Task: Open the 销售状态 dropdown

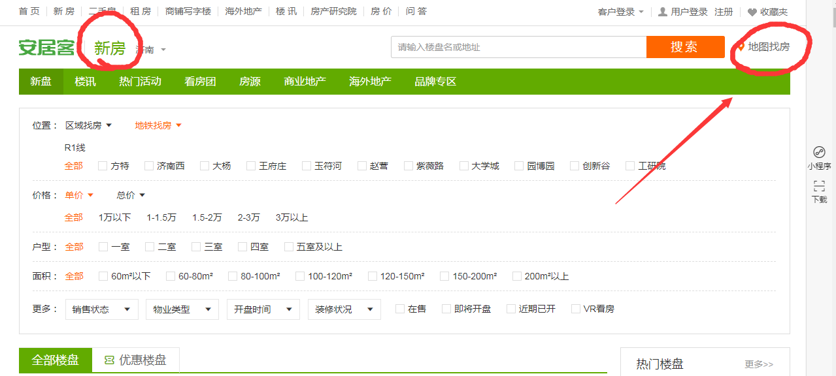Action: pyautogui.click(x=101, y=309)
